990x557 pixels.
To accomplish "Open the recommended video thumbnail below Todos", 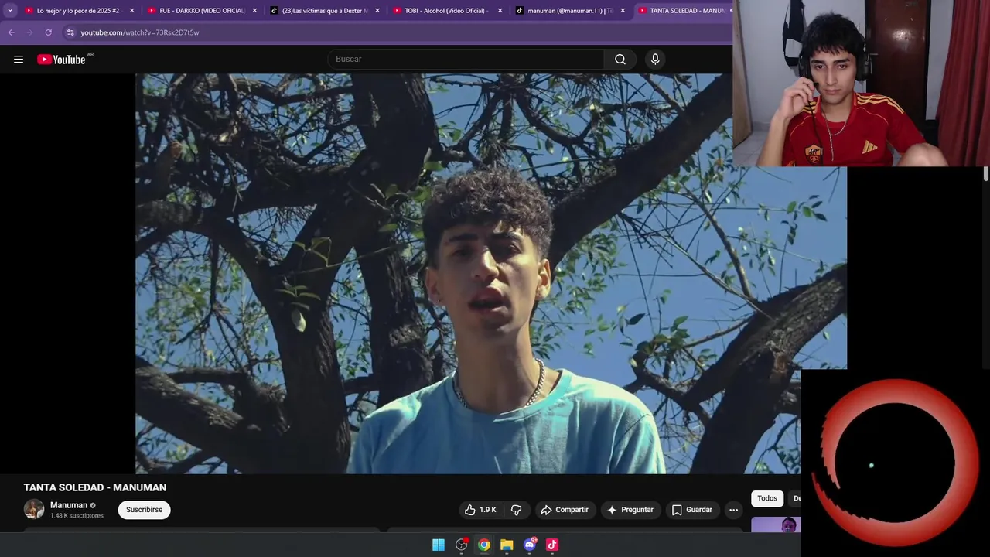I will (776, 525).
